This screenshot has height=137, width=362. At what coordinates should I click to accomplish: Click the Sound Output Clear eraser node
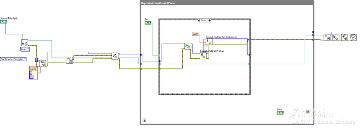click(345, 37)
